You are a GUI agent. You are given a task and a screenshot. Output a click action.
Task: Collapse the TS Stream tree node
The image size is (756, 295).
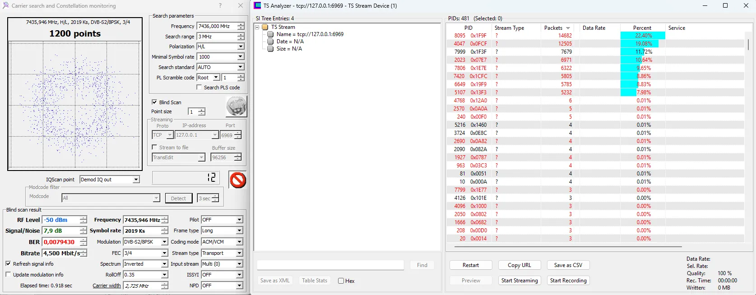(x=257, y=27)
